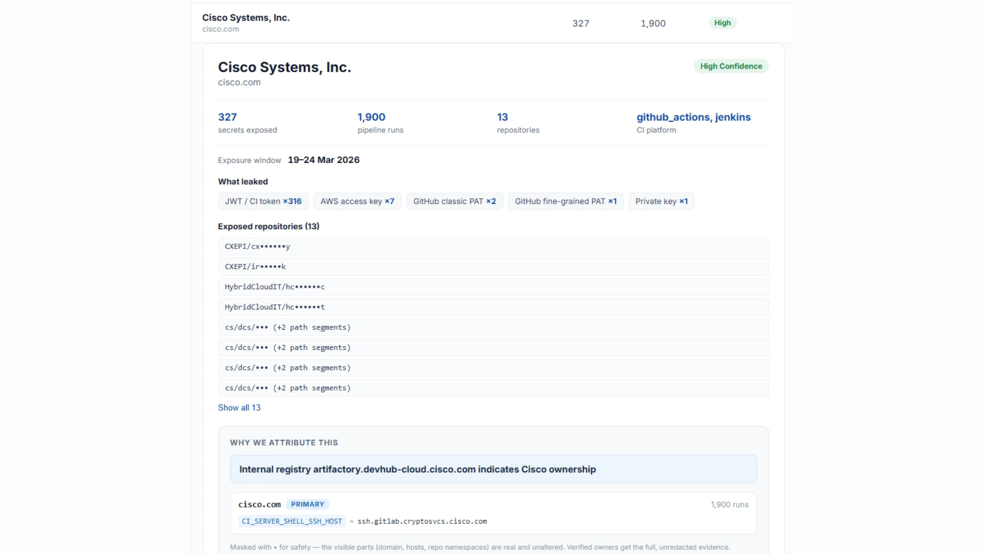The width and height of the screenshot is (985, 554).
Task: Click the repository row 'HybridCloudIT/hc••••••t'
Action: click(493, 307)
